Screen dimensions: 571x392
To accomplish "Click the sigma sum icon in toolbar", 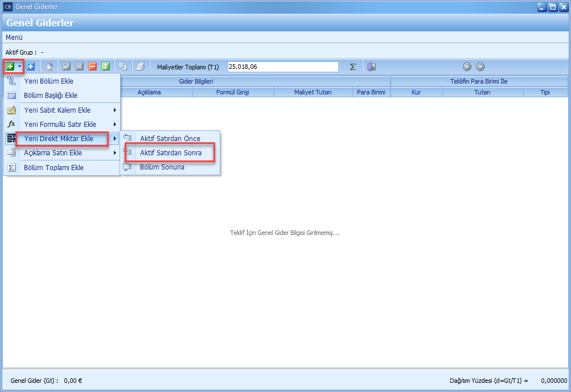I will (353, 67).
